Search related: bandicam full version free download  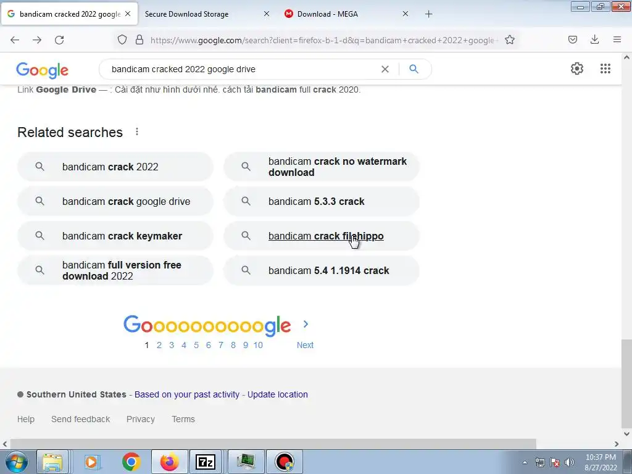pos(115,270)
